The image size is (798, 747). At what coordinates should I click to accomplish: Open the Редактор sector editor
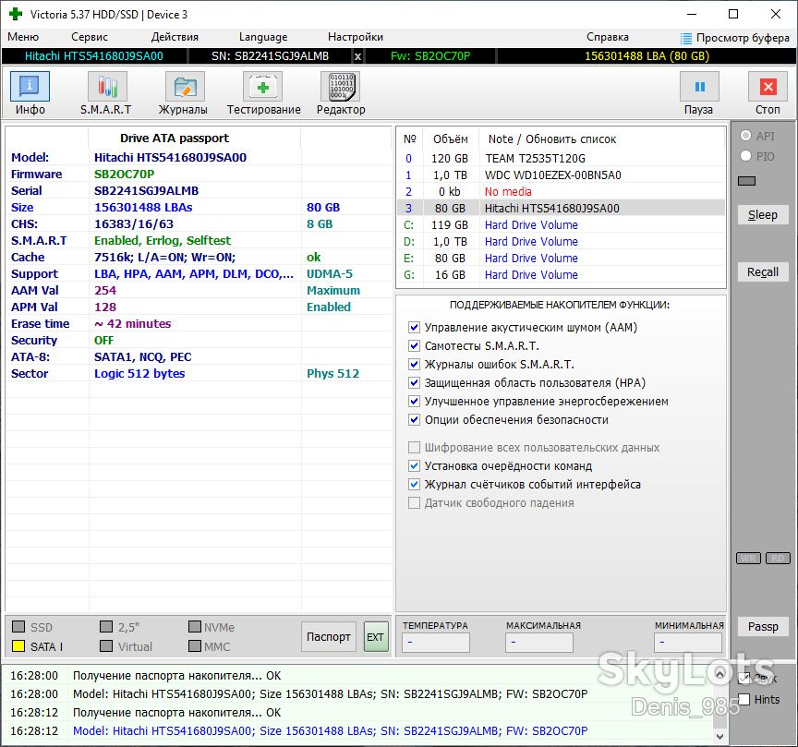pos(341,93)
